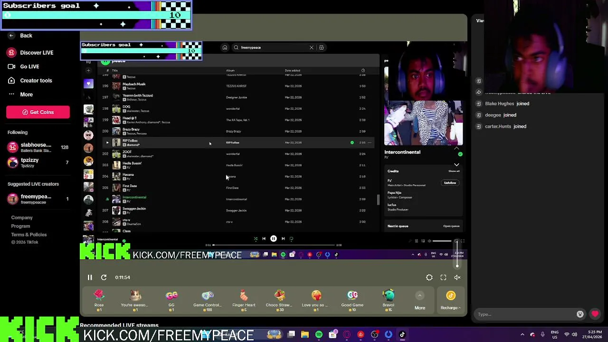Send the Love you so much gift
Image resolution: width=608 pixels, height=342 pixels.
click(x=316, y=301)
